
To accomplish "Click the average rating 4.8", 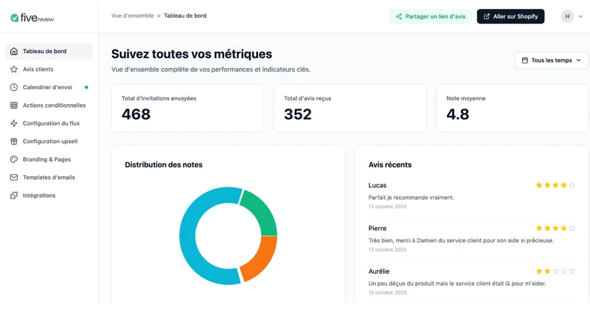I will click(x=457, y=114).
